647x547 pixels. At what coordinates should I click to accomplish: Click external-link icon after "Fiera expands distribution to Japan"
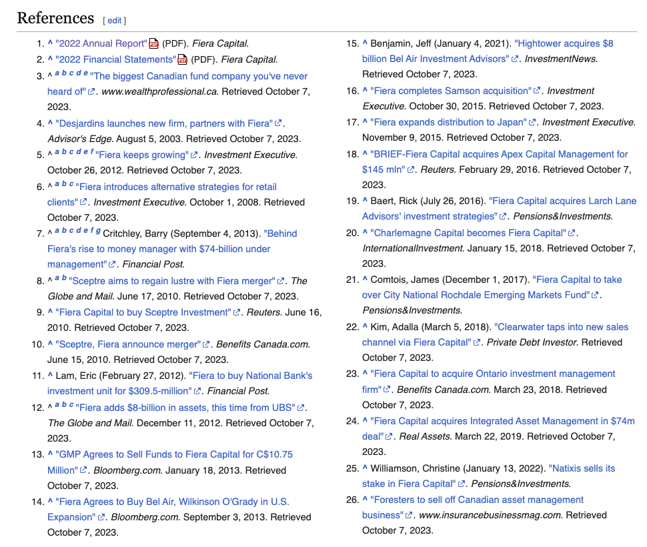(x=532, y=123)
